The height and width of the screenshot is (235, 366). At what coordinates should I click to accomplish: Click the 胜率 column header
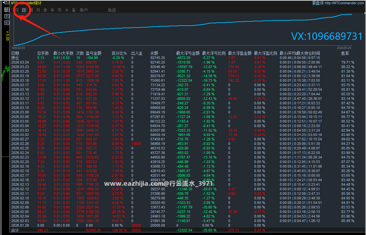pyautogui.click(x=345, y=53)
